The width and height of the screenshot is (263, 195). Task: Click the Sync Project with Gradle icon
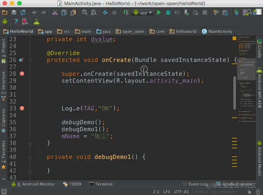(x=237, y=12)
